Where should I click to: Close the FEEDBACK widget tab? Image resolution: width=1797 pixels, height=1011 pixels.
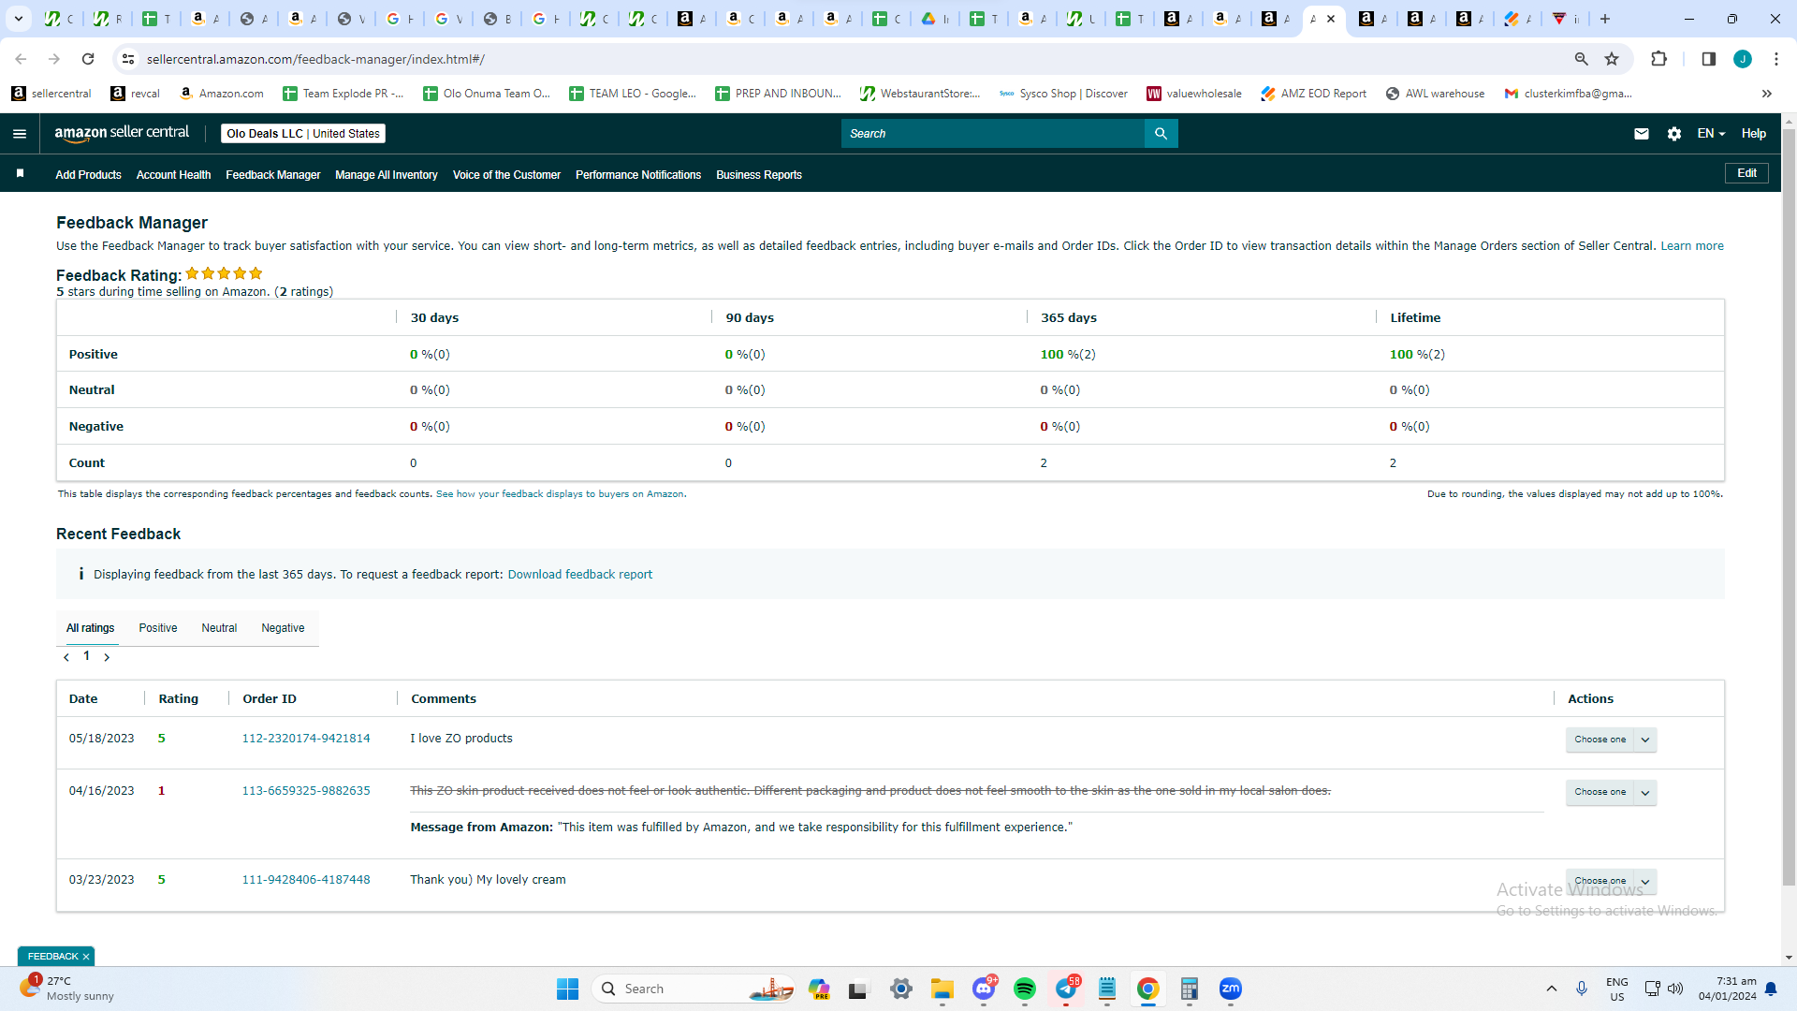click(x=86, y=957)
